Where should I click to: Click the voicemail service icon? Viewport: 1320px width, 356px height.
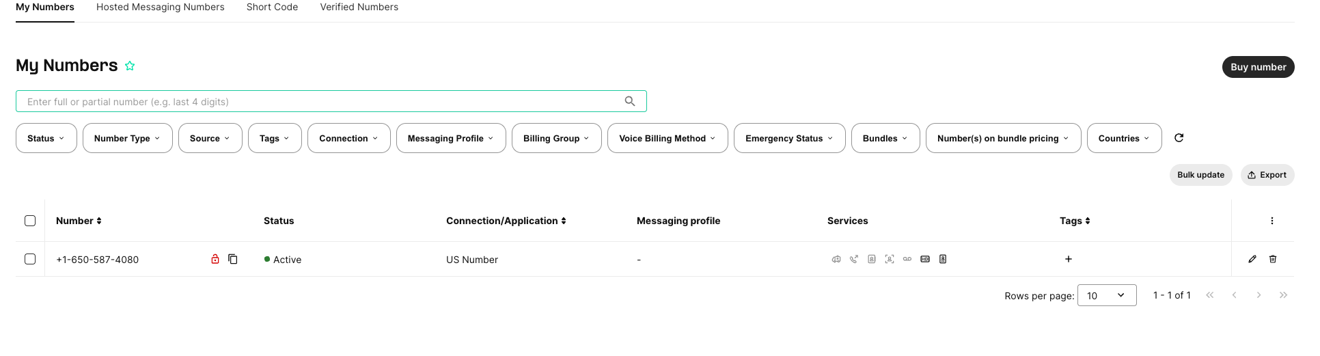907,259
